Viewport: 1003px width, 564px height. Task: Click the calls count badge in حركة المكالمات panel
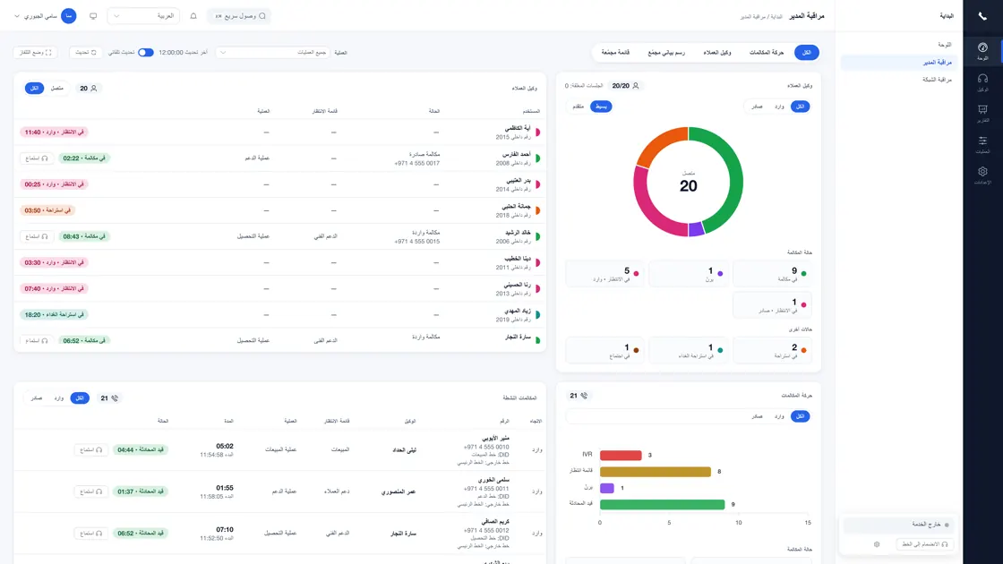579,396
